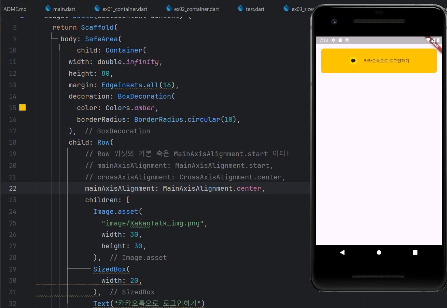Tap the emulator Home circle button
Viewport: 447px width, 308px height.
pos(379,252)
